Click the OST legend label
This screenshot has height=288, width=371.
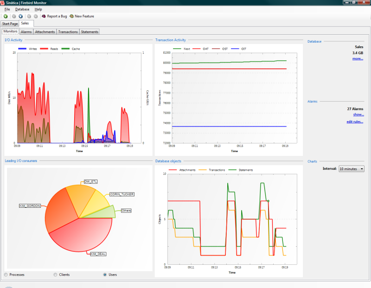(225, 49)
